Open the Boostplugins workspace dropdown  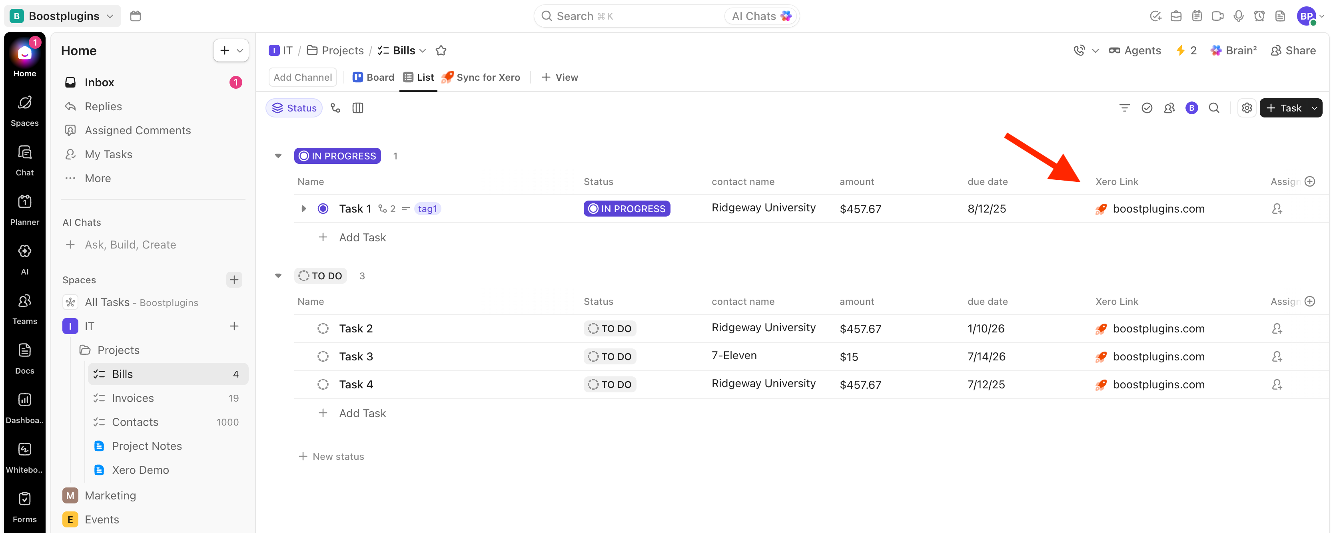pyautogui.click(x=63, y=16)
